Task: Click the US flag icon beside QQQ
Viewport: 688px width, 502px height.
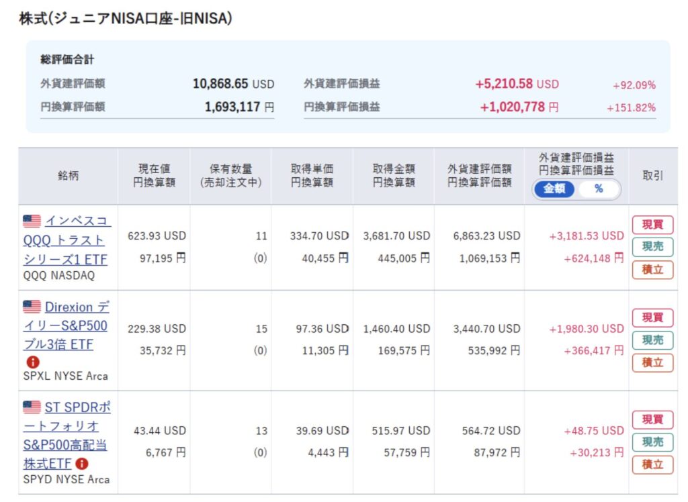Action: [x=32, y=221]
